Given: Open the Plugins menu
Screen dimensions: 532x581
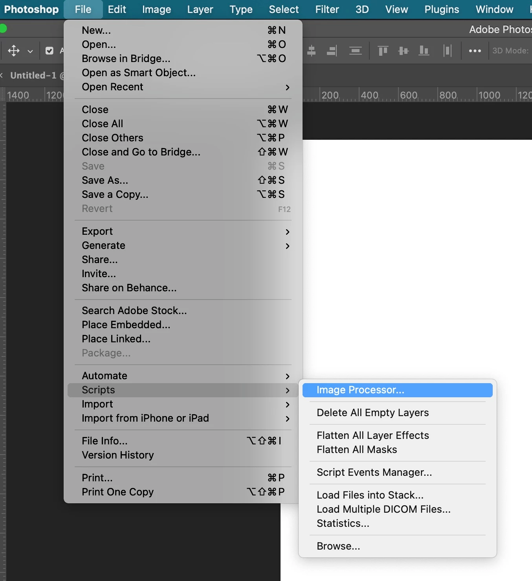Looking at the screenshot, I should point(442,9).
